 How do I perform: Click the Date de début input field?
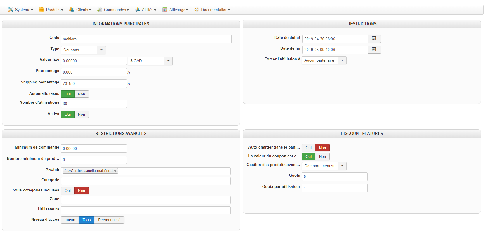pos(335,39)
